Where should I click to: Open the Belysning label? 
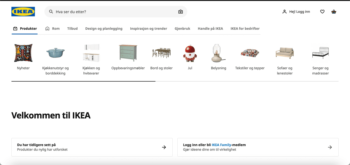[218, 68]
